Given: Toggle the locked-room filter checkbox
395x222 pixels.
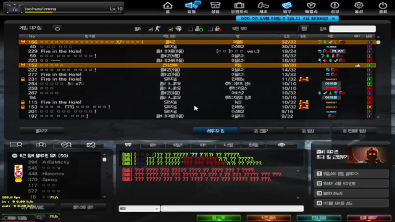Looking at the screenshot, I should click(x=210, y=29).
